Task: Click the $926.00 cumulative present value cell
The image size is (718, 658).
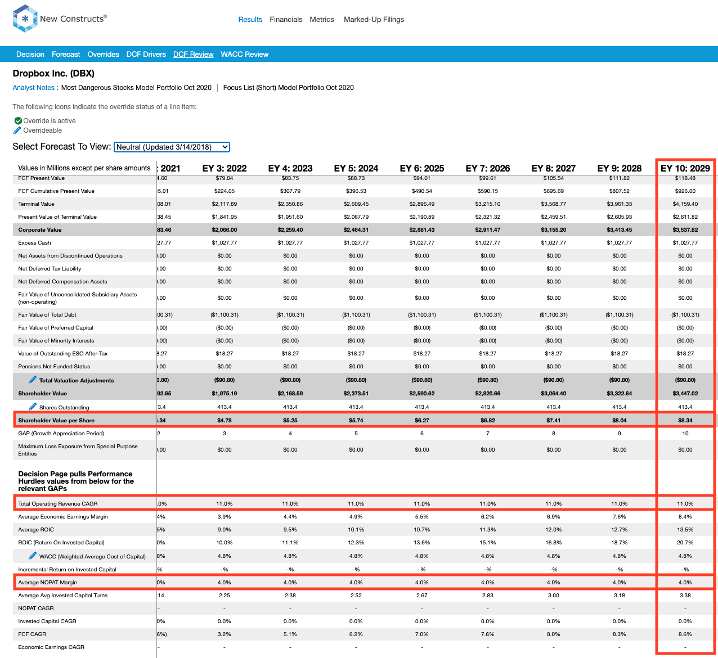Action: point(685,191)
